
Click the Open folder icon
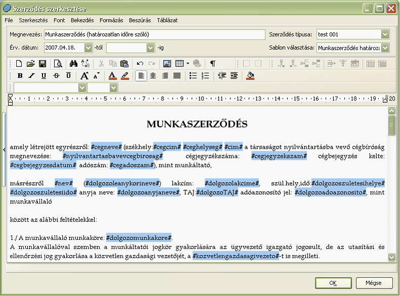(30, 63)
